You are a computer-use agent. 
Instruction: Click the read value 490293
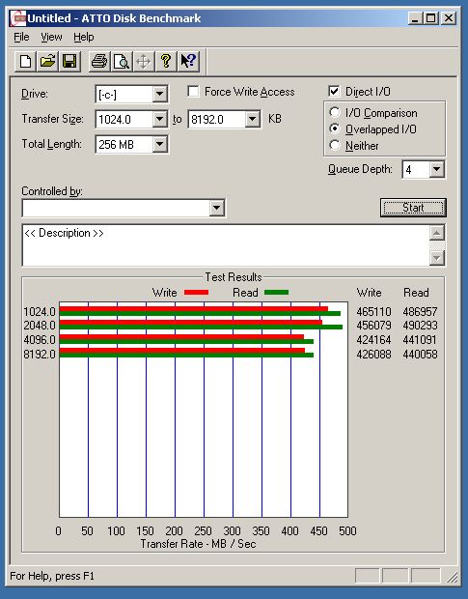[x=420, y=326]
